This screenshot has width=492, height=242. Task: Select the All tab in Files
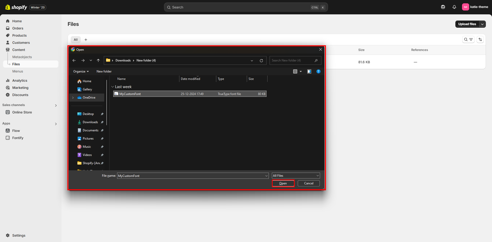pos(76,40)
